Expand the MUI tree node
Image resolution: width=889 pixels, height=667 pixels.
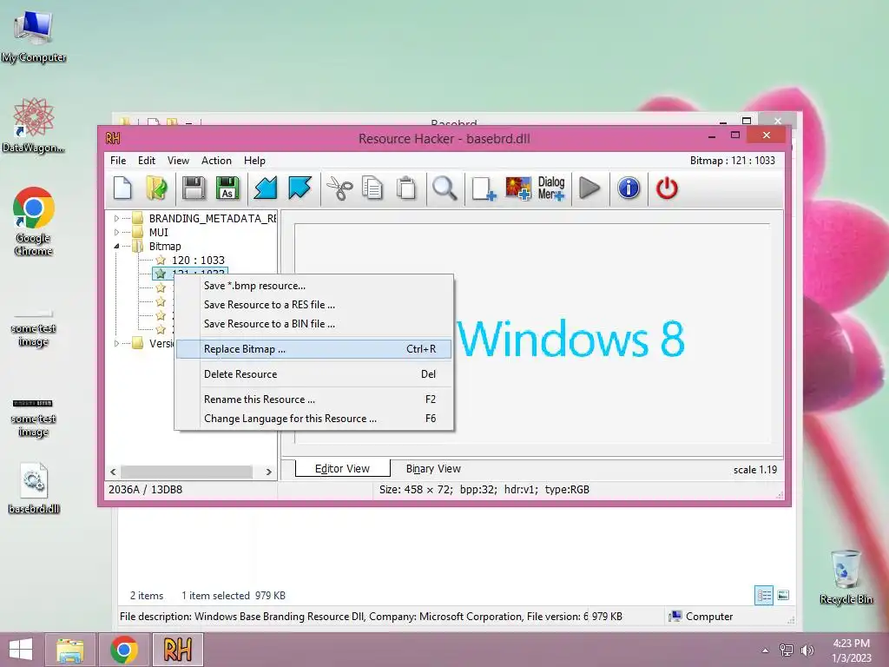pyautogui.click(x=117, y=233)
